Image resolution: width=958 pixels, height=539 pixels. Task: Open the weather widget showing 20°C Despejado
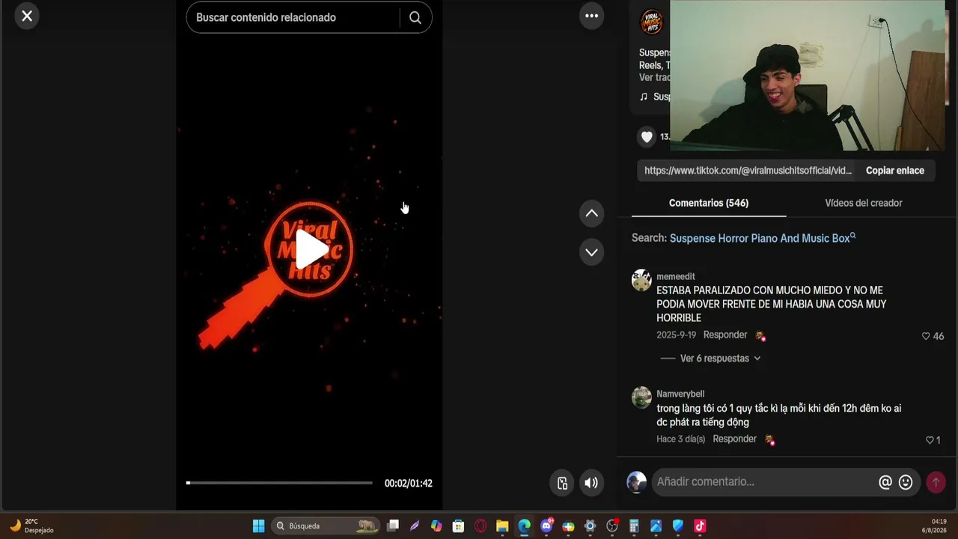[31, 526]
